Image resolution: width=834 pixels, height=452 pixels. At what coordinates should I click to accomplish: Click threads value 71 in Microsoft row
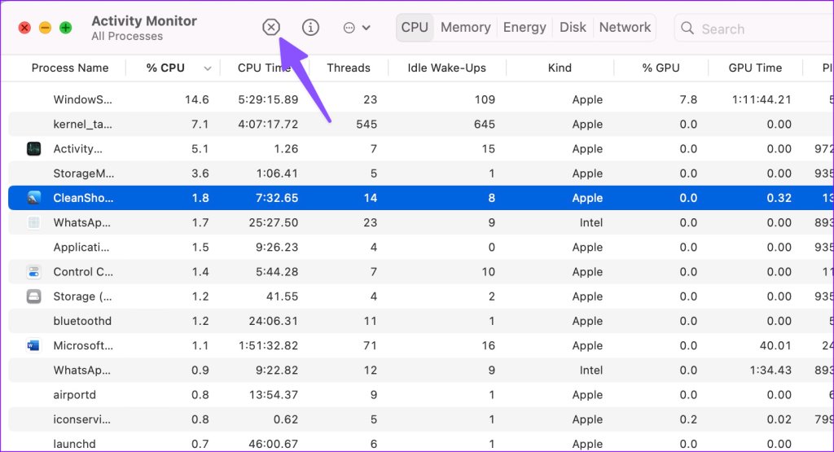(371, 345)
